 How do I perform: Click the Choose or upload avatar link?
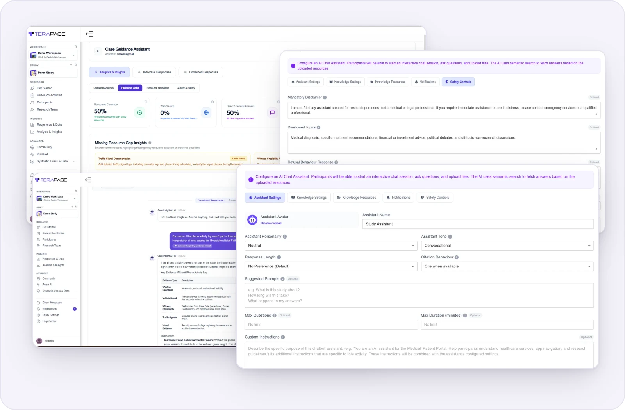[x=271, y=223]
